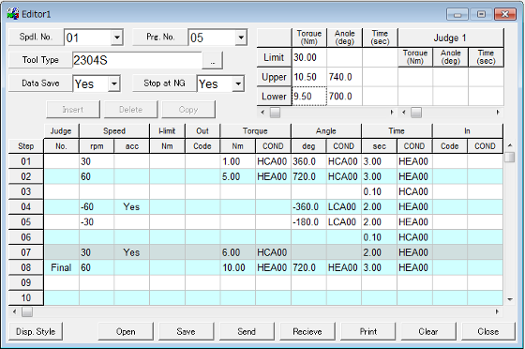
Task: Click step 08 angle COND HEA00
Action: coord(343,267)
